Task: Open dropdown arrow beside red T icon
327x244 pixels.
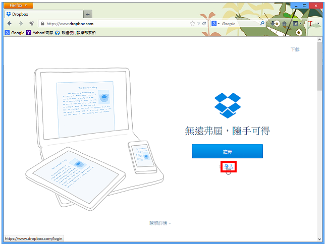Action: 318,23
